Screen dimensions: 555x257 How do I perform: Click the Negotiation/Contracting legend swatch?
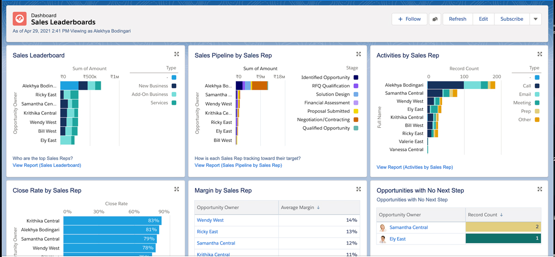[x=356, y=120]
